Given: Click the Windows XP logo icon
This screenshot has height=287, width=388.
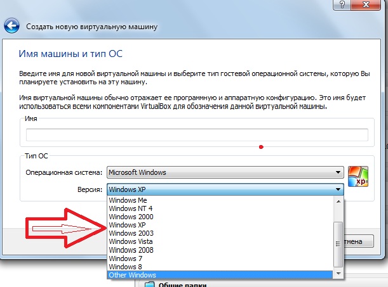Looking at the screenshot, I should click(358, 177).
